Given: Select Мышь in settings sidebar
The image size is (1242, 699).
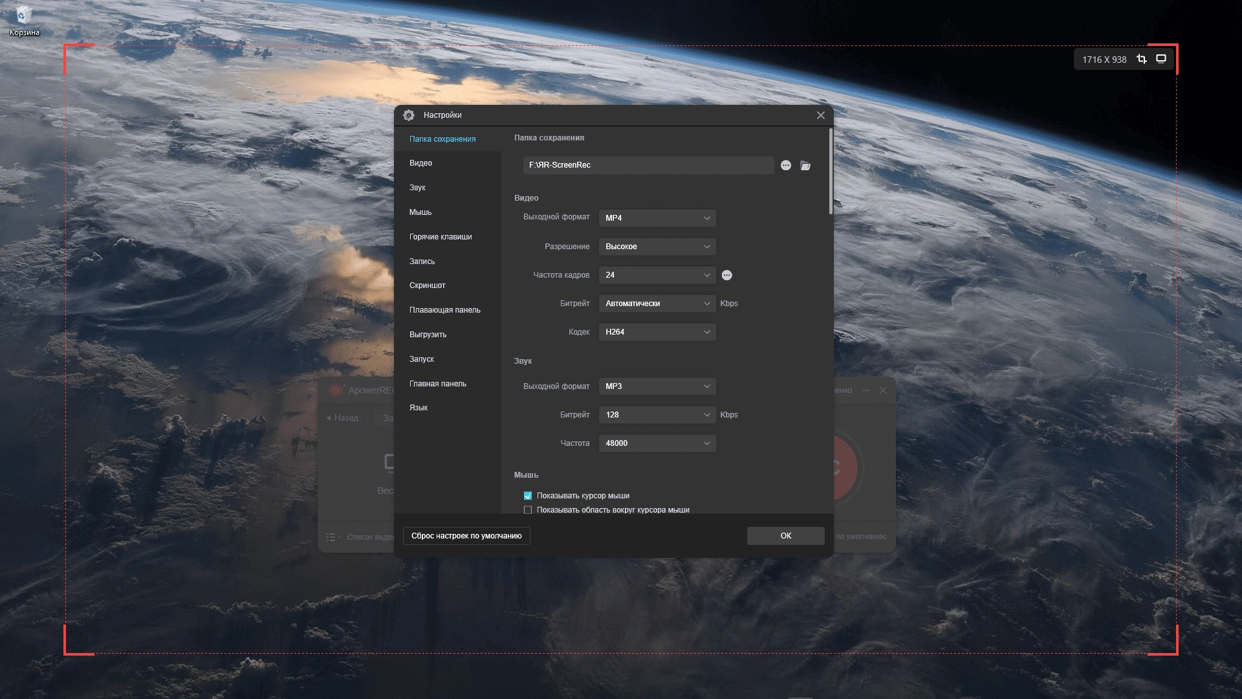Looking at the screenshot, I should point(447,212).
